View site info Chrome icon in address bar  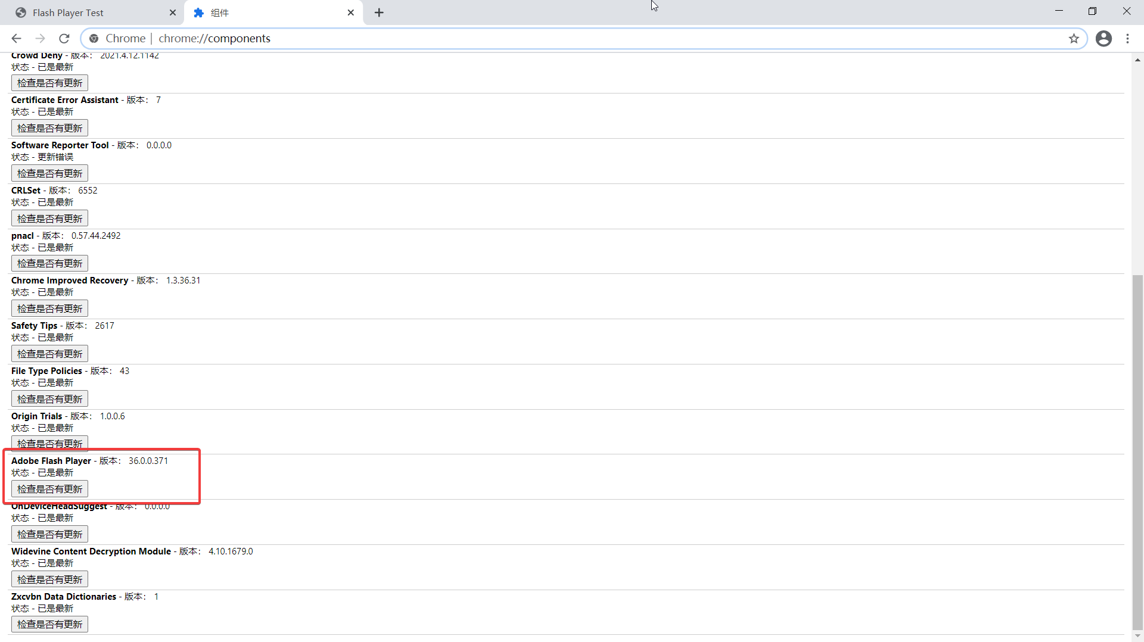click(x=94, y=39)
